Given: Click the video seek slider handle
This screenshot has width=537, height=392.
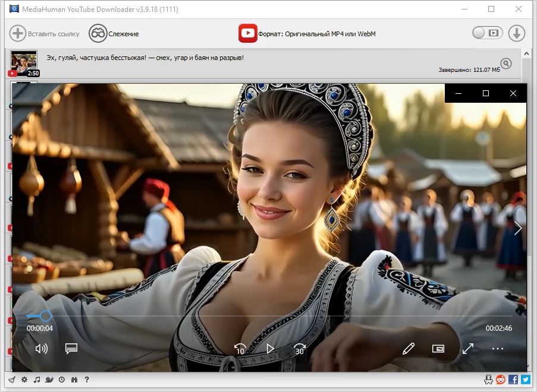Looking at the screenshot, I should coord(45,316).
